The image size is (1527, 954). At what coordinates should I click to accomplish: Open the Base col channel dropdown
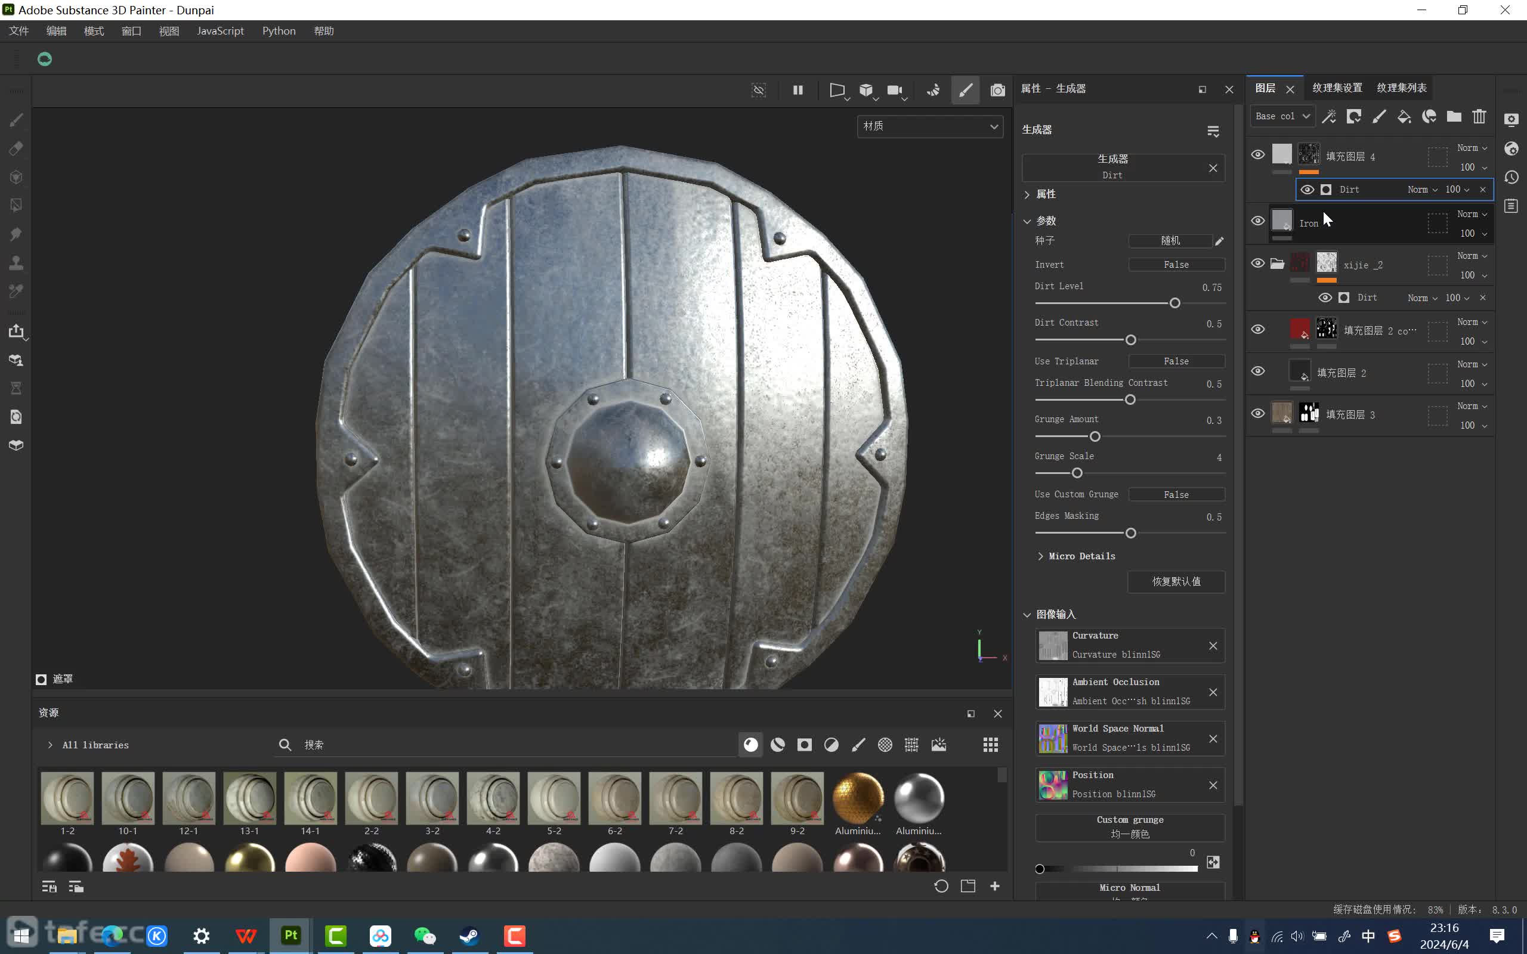[x=1283, y=116]
